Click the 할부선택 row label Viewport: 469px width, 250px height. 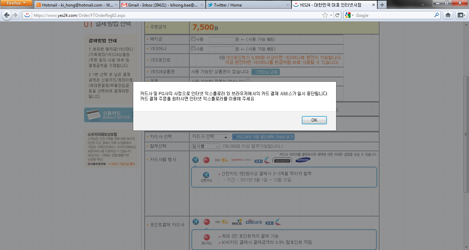coord(158,146)
